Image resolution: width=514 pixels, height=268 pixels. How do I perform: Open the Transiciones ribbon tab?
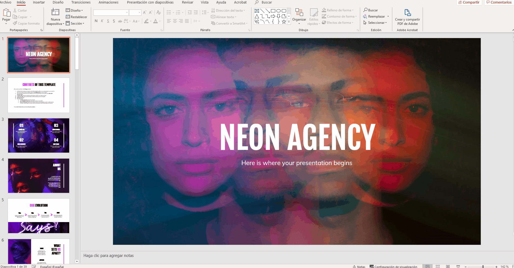[81, 2]
